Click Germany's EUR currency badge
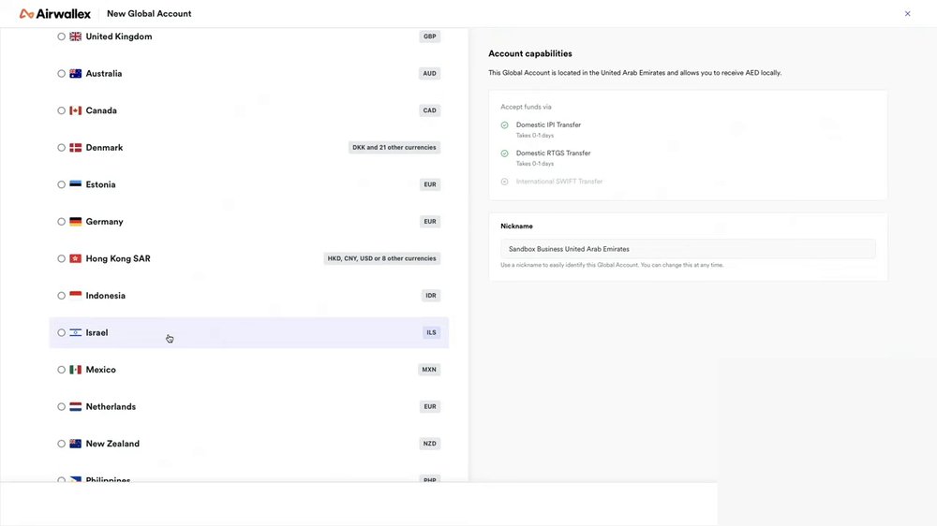Viewport: 937px width, 526px height. 430,222
